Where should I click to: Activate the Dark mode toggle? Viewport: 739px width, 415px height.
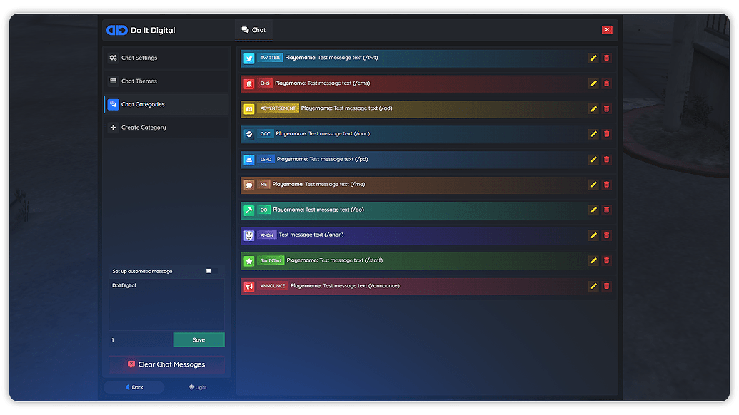(x=134, y=387)
